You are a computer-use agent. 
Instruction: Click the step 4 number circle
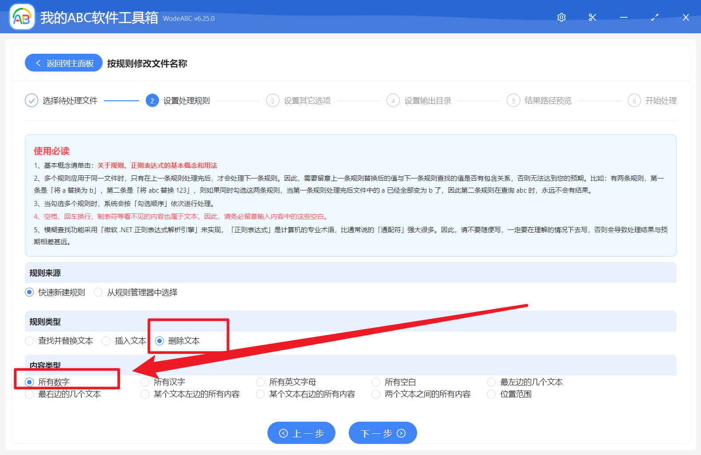393,101
